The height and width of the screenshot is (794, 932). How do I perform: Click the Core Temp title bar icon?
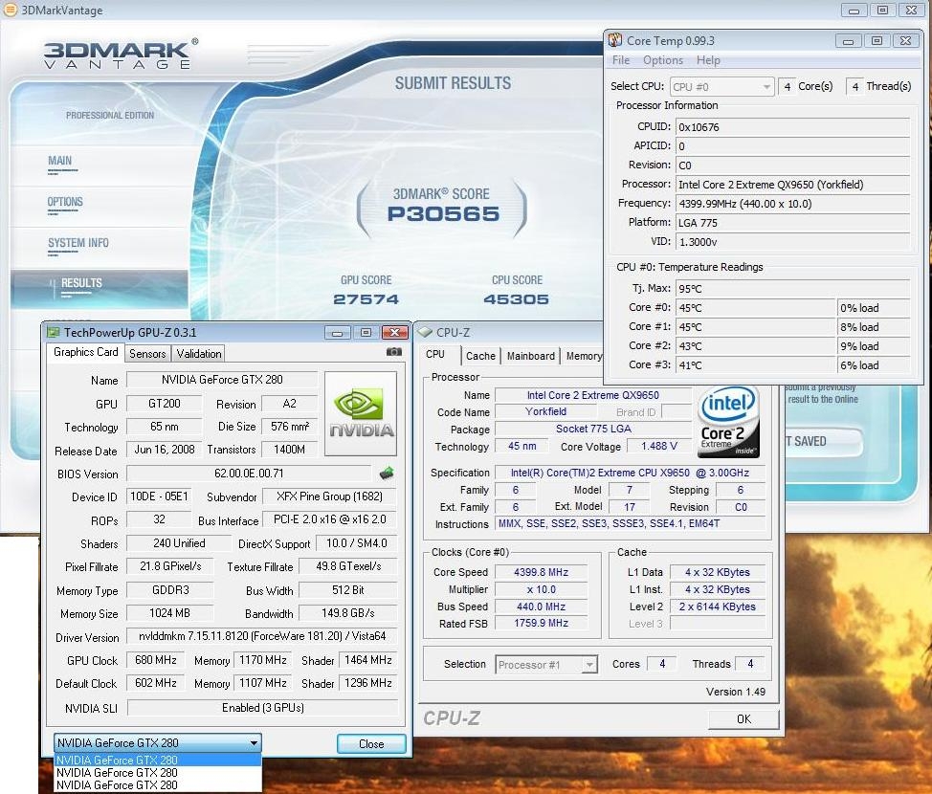point(615,40)
